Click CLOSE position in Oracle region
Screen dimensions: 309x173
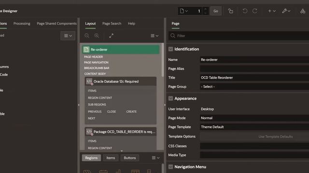[112, 111]
